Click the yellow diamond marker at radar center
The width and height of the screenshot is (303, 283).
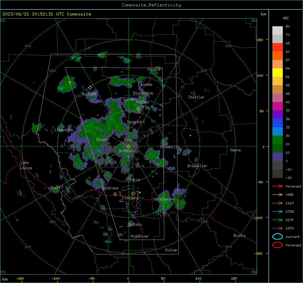pyautogui.click(x=129, y=147)
